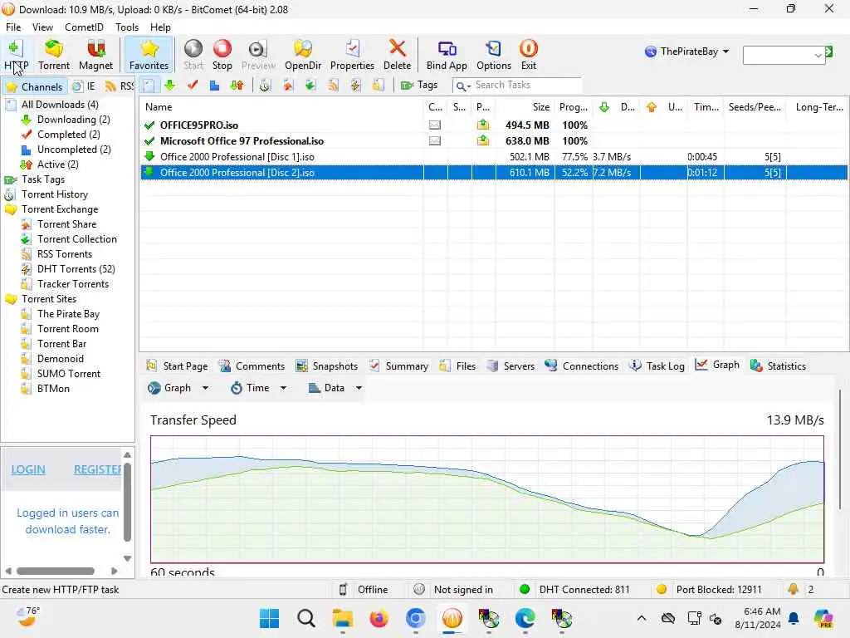Image resolution: width=850 pixels, height=638 pixels.
Task: Click the notification bell in status bar
Action: tap(793, 589)
